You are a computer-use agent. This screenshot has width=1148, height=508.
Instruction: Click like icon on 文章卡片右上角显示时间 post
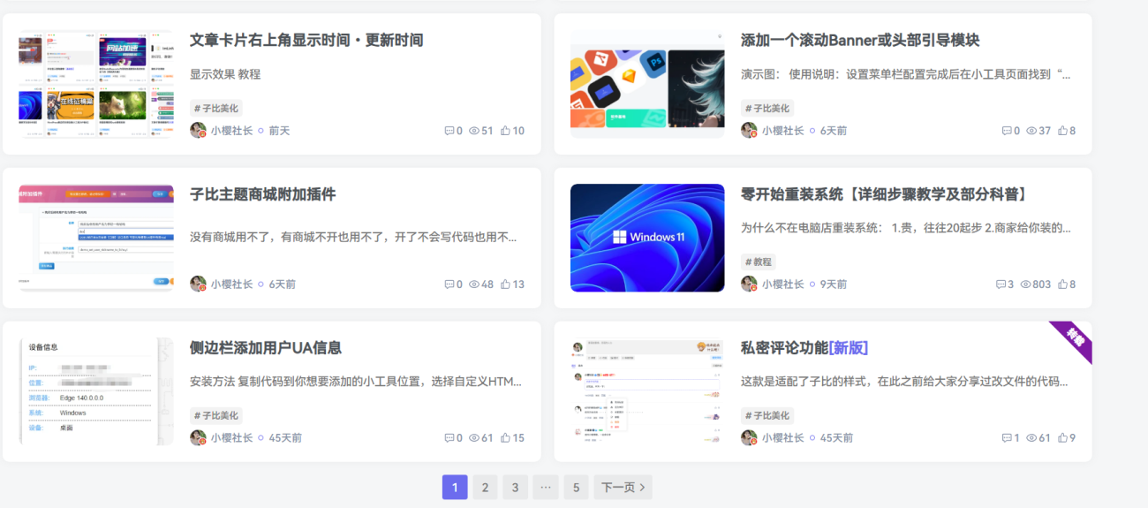pyautogui.click(x=505, y=131)
